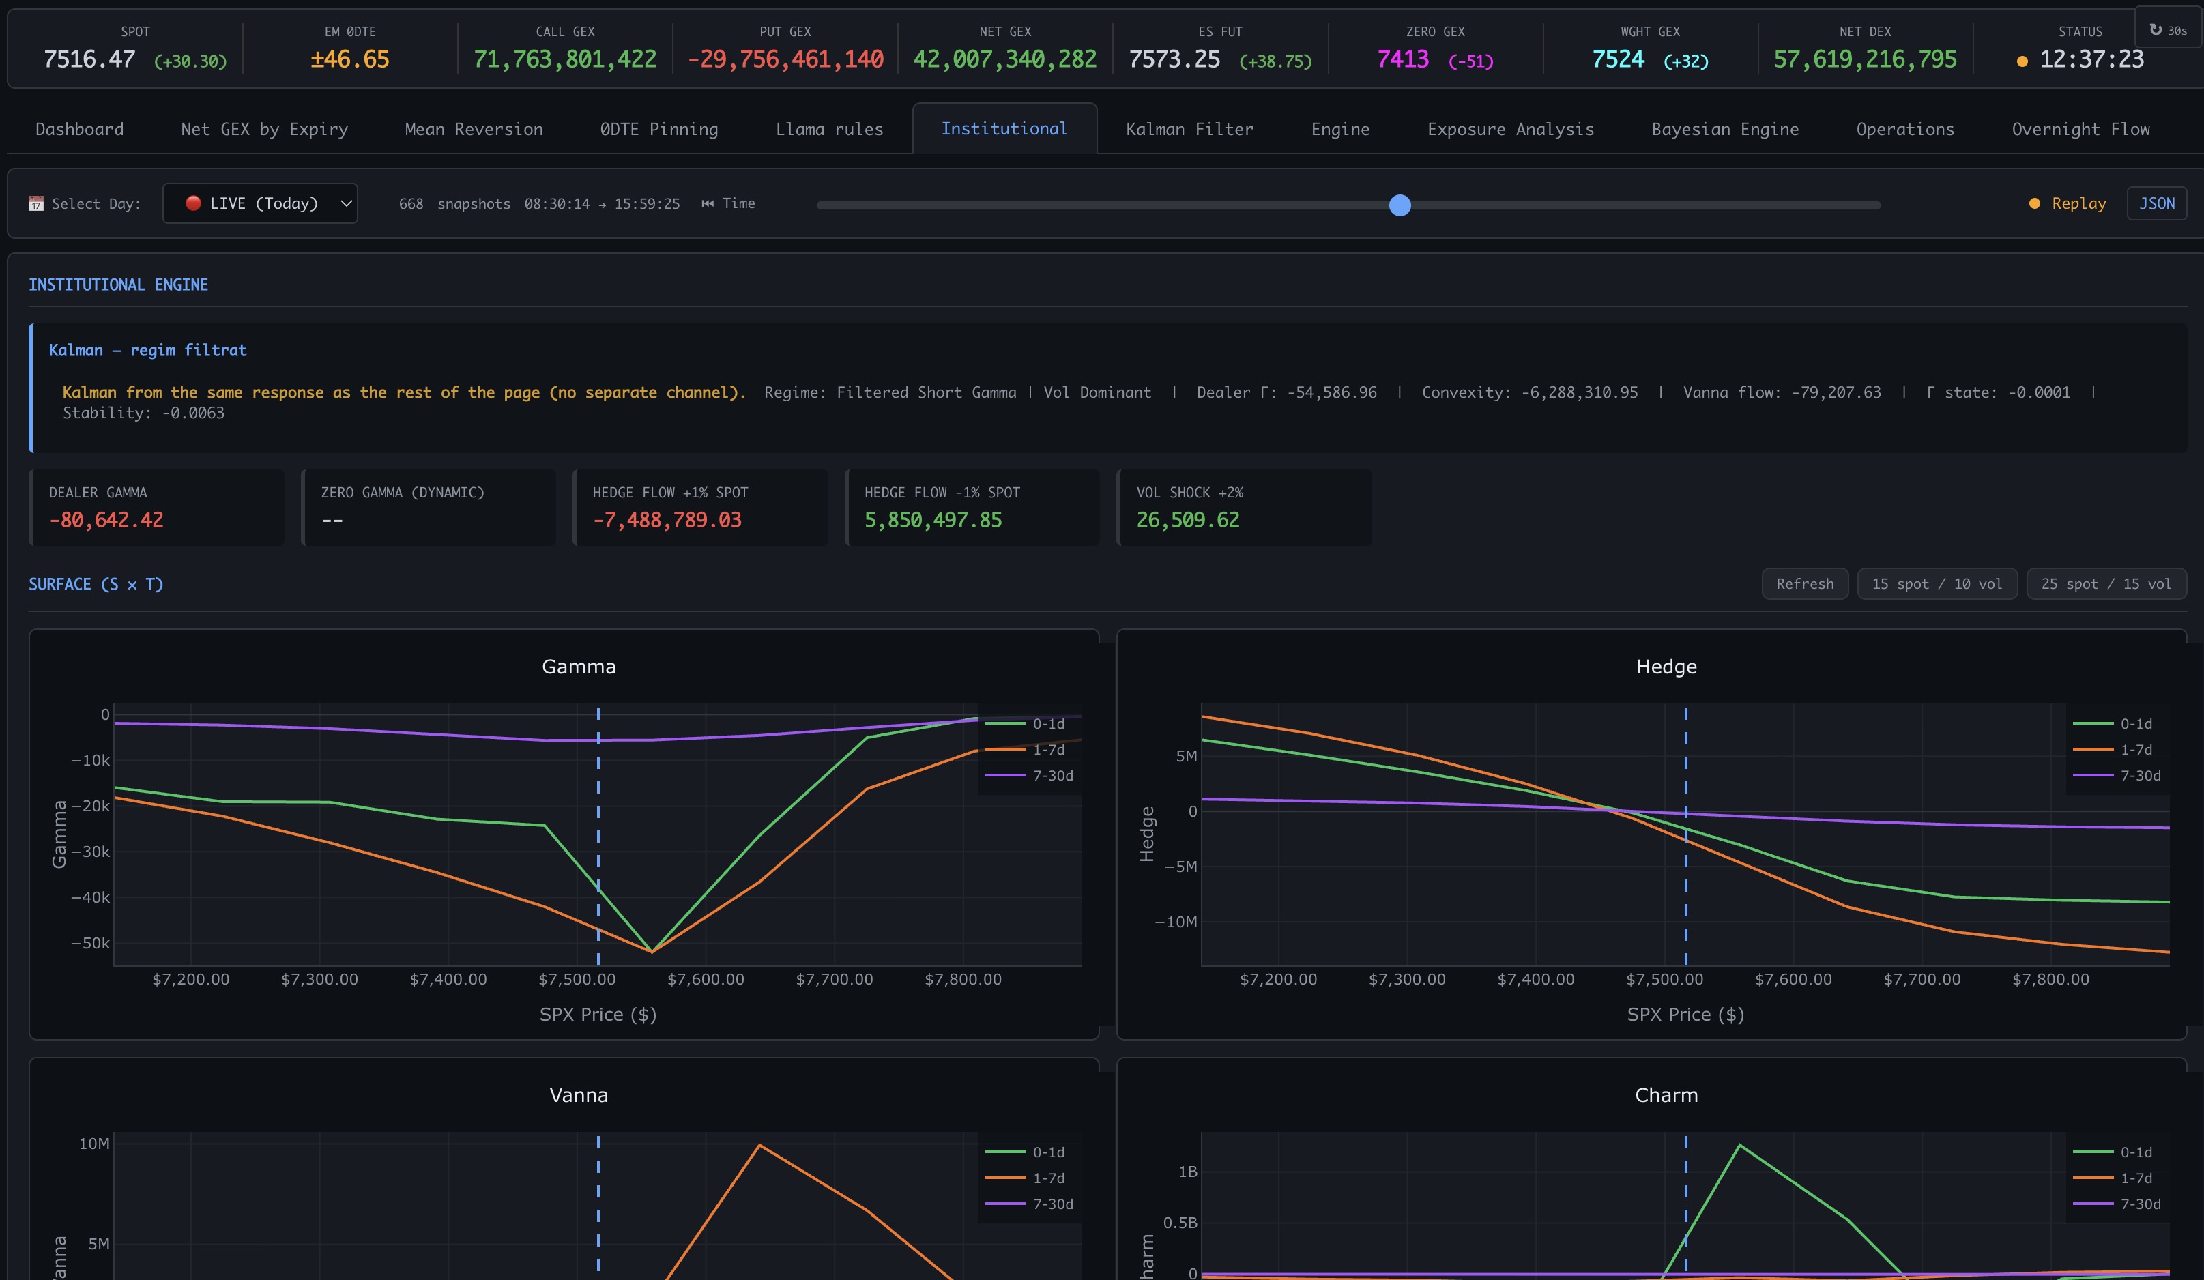The image size is (2204, 1280).
Task: Open the Llama rules tab
Action: point(829,130)
